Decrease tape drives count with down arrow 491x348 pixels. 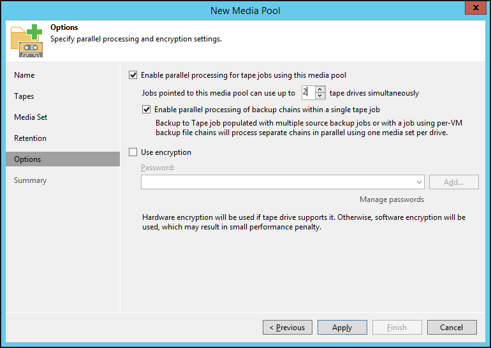point(320,96)
